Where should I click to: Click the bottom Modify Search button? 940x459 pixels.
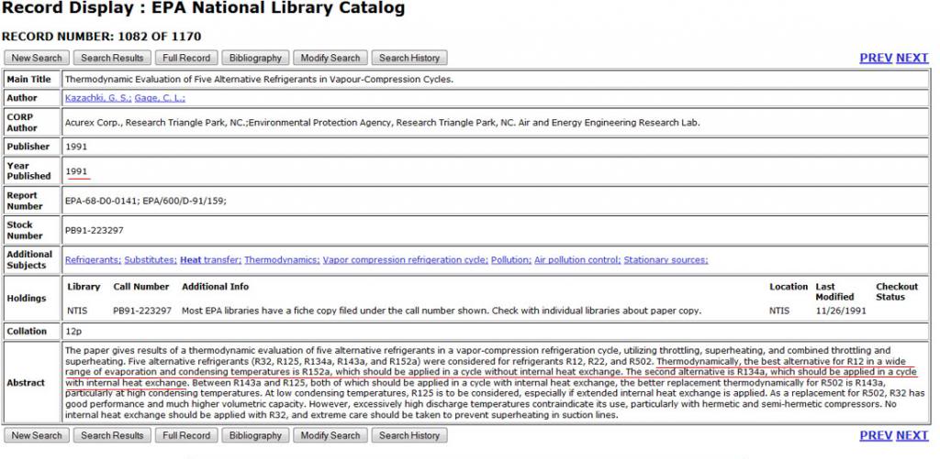330,436
